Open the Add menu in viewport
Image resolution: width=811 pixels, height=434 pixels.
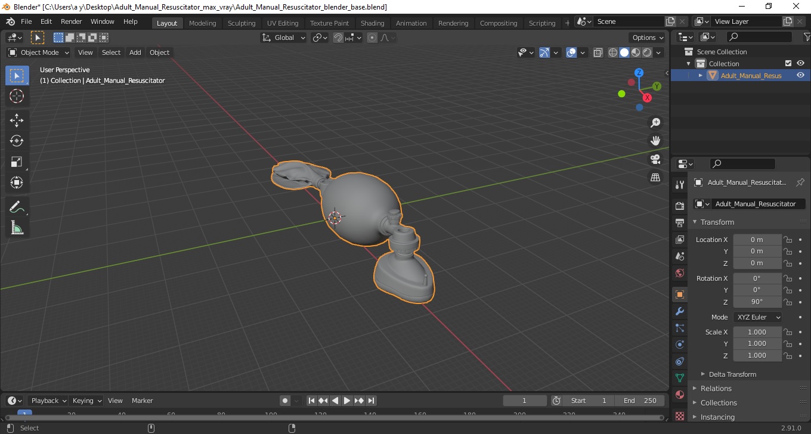click(x=135, y=52)
